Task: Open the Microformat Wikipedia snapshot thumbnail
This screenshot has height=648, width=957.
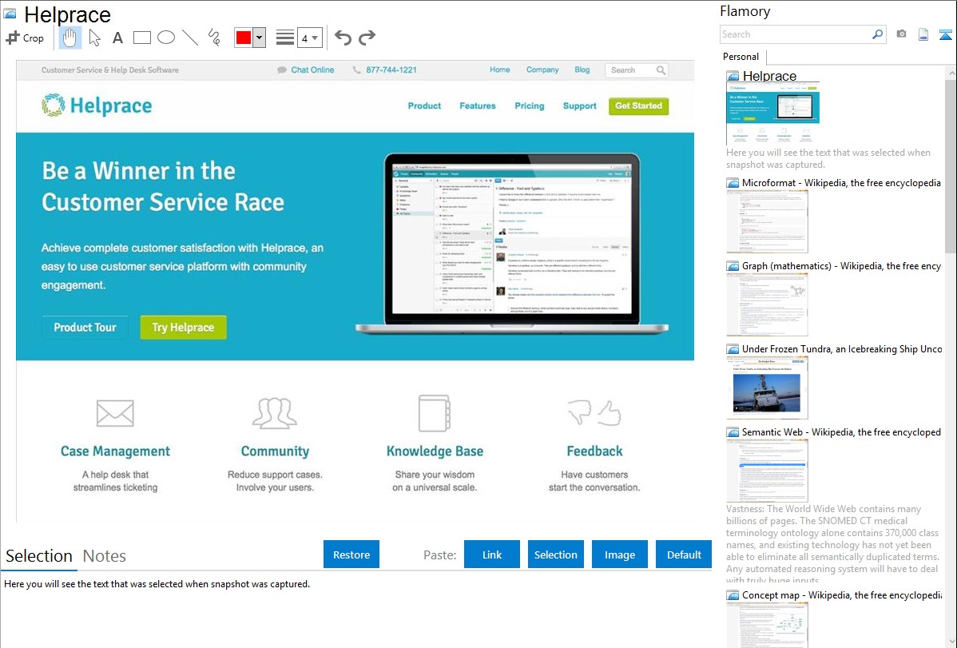Action: click(767, 221)
